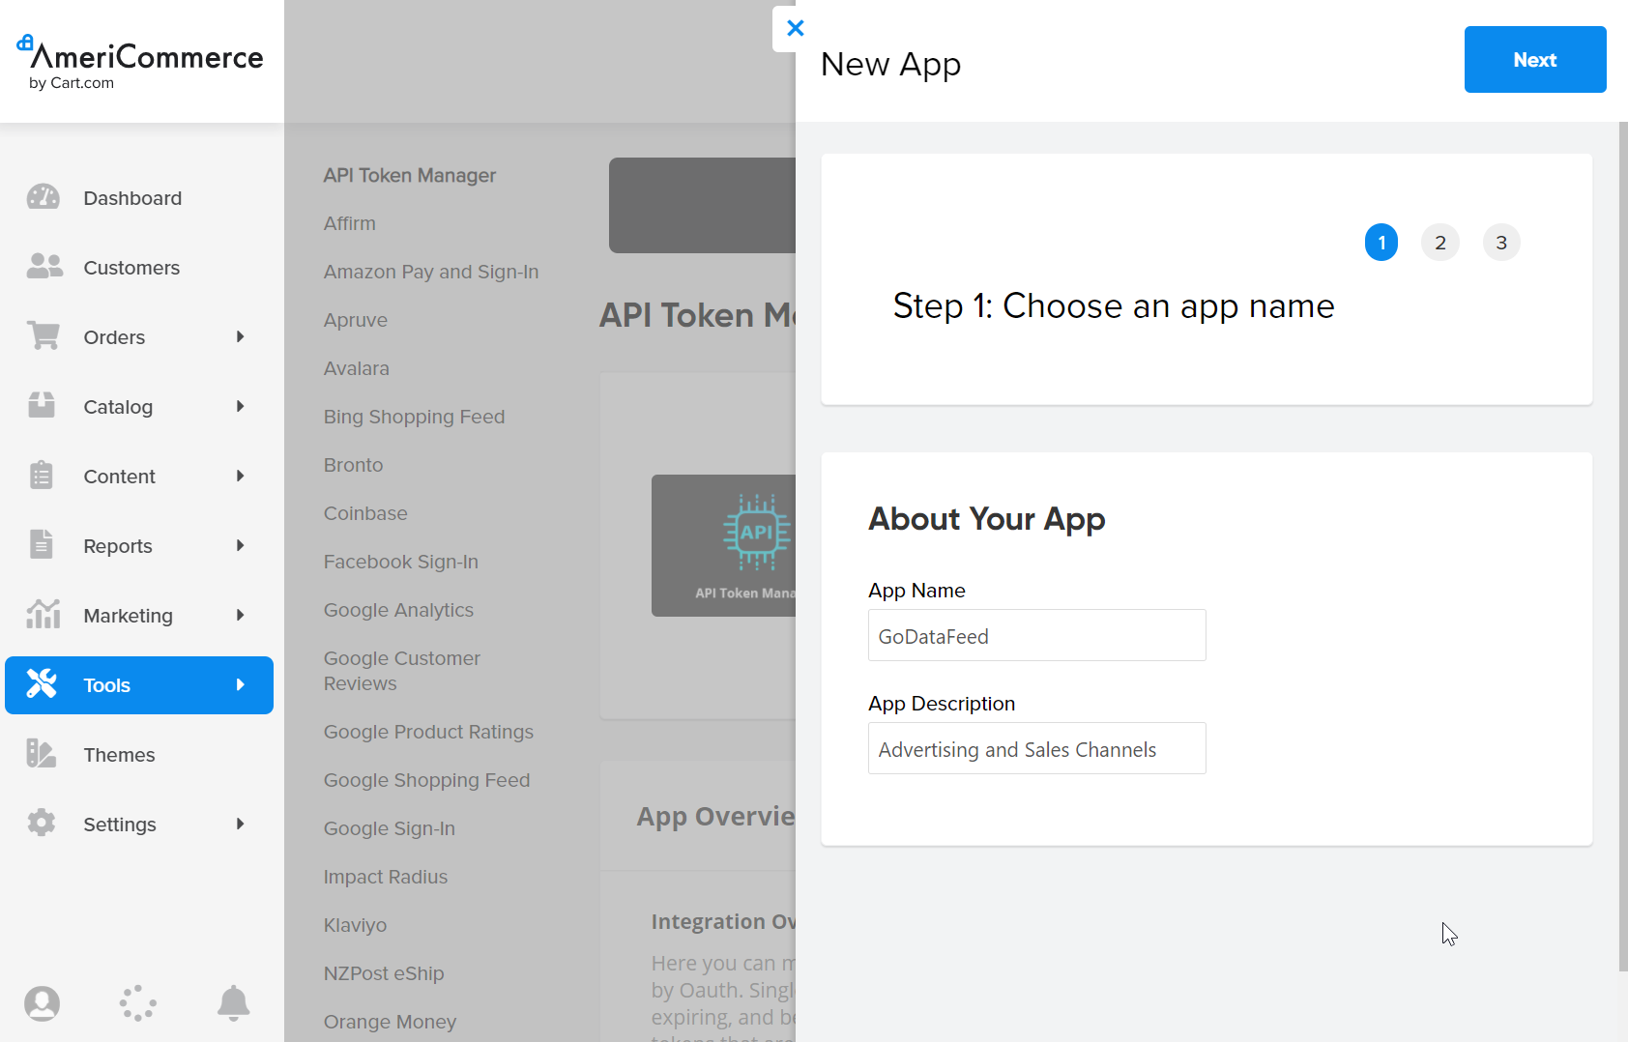Select Affirm in the tools list
Viewport: 1628px width, 1042px height.
[x=350, y=223]
